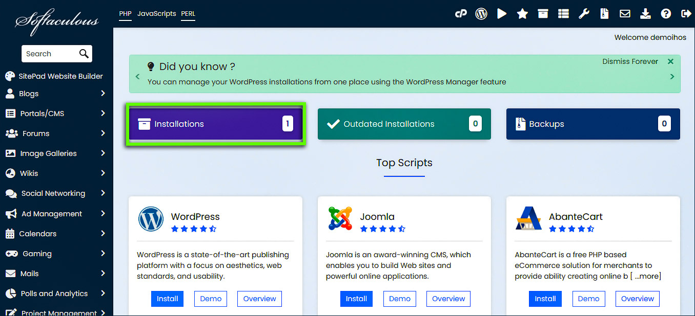Click the "Welcome demoihos" text

[651, 37]
